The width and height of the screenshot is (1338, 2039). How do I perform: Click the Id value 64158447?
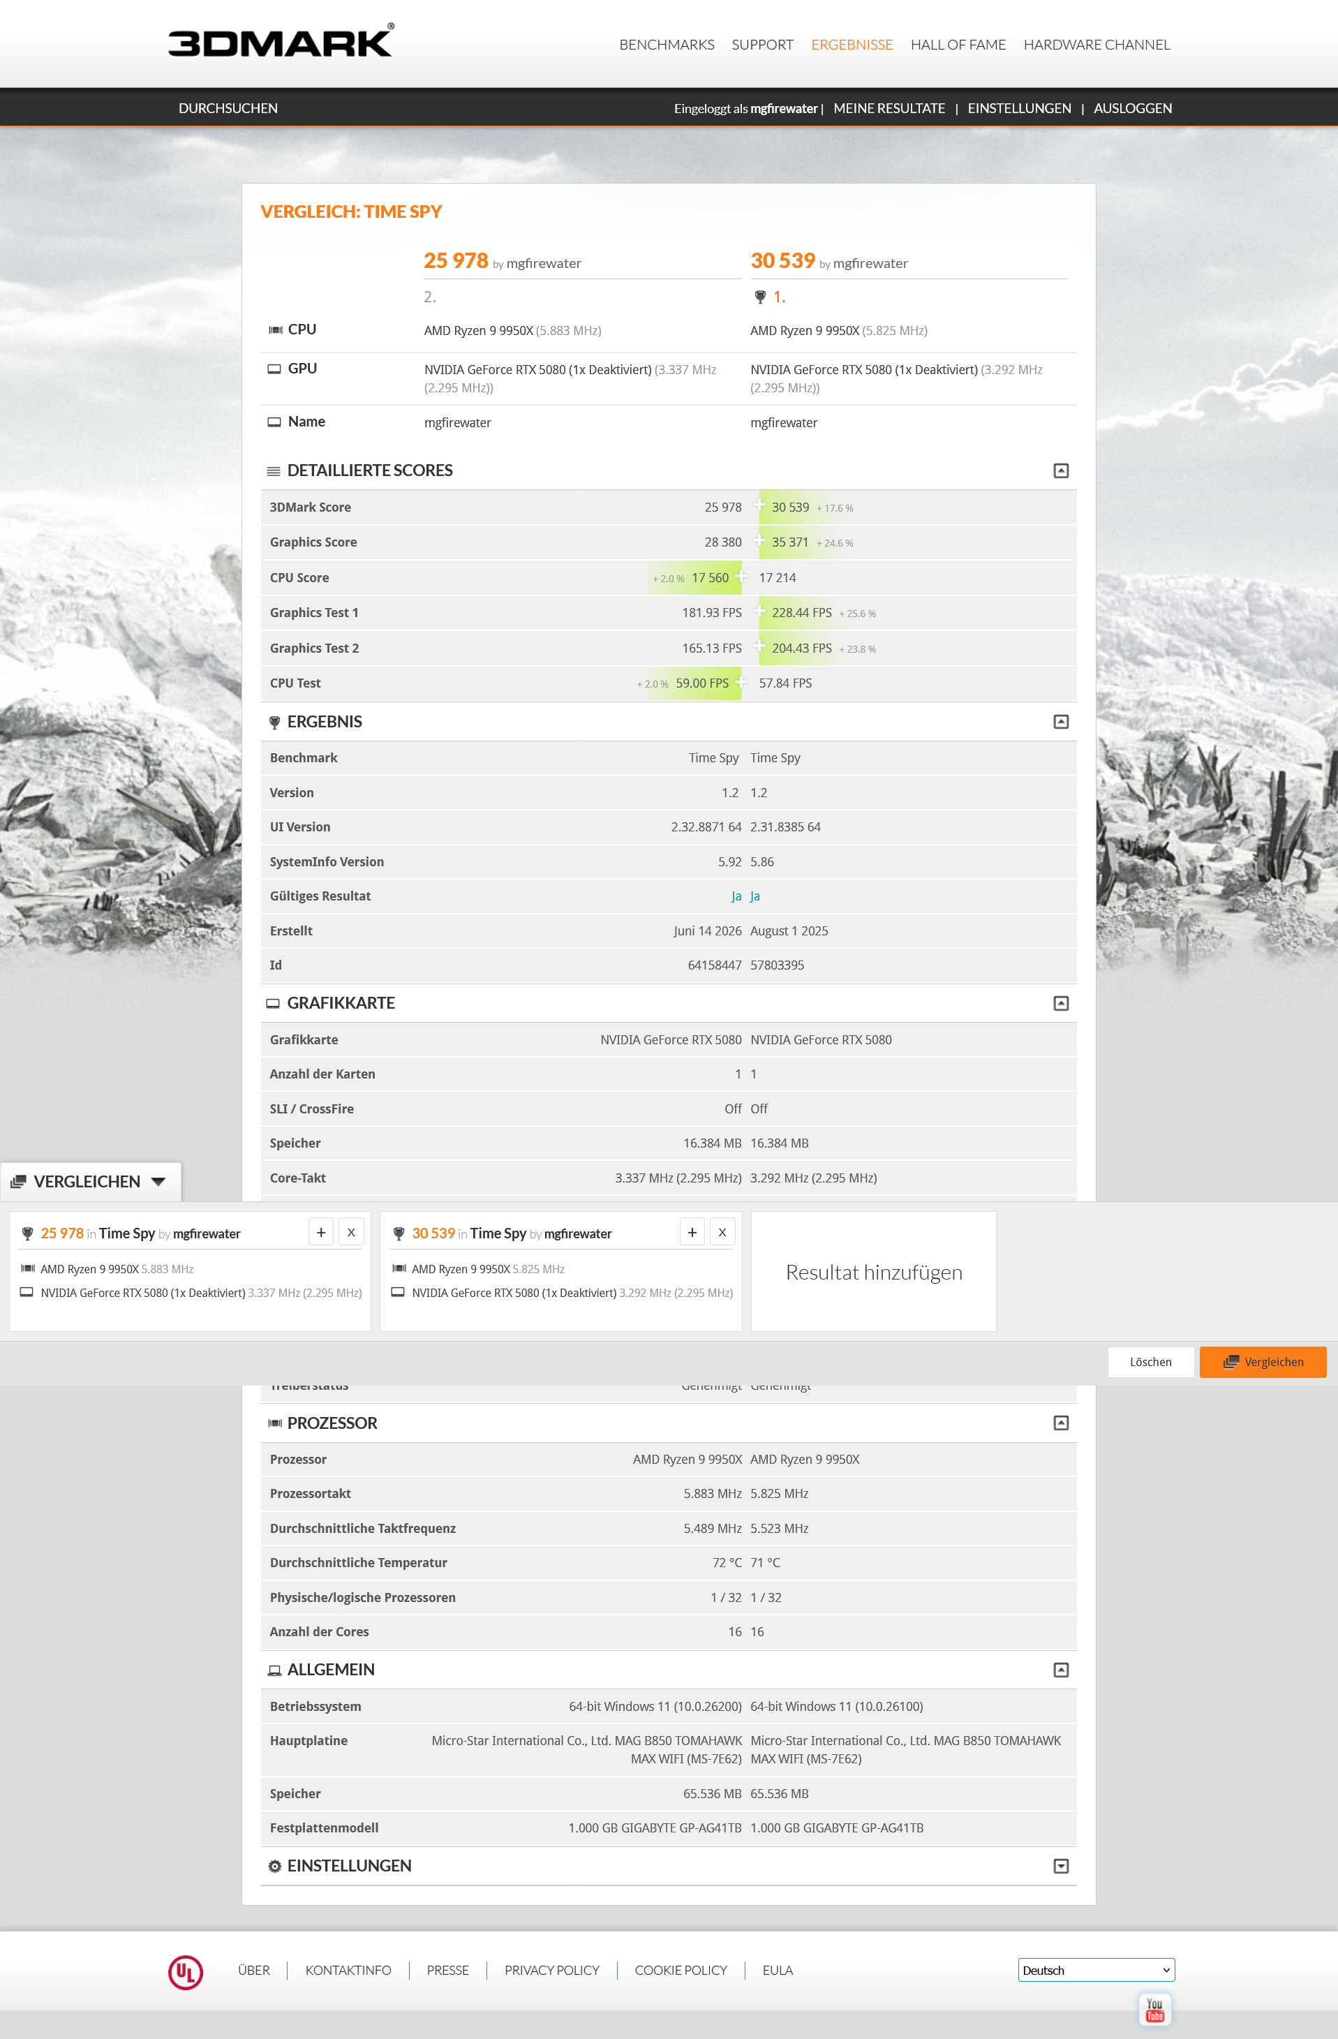click(715, 965)
